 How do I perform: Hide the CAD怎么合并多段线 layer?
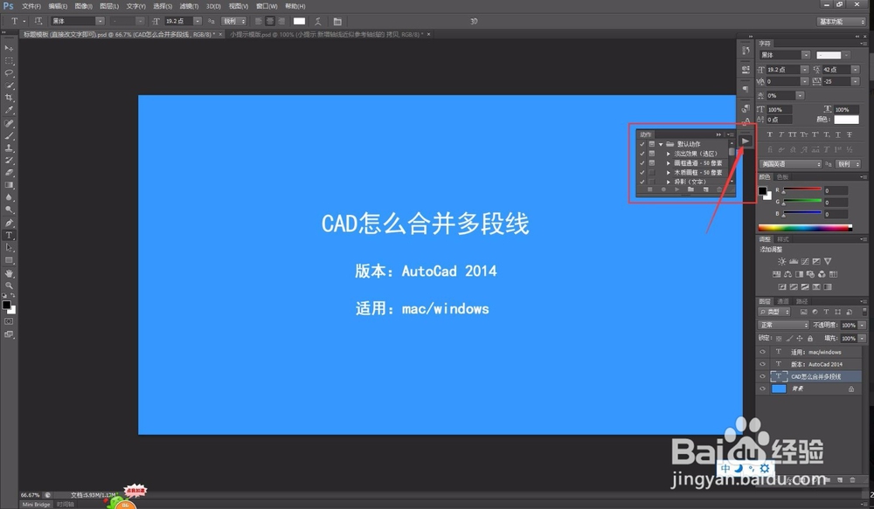(762, 376)
